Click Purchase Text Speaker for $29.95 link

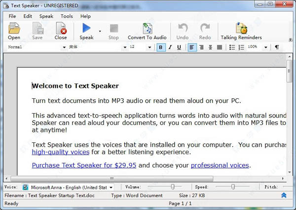tap(84, 166)
